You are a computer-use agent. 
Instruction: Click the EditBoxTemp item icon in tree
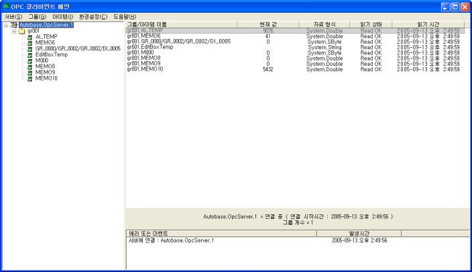[30, 54]
